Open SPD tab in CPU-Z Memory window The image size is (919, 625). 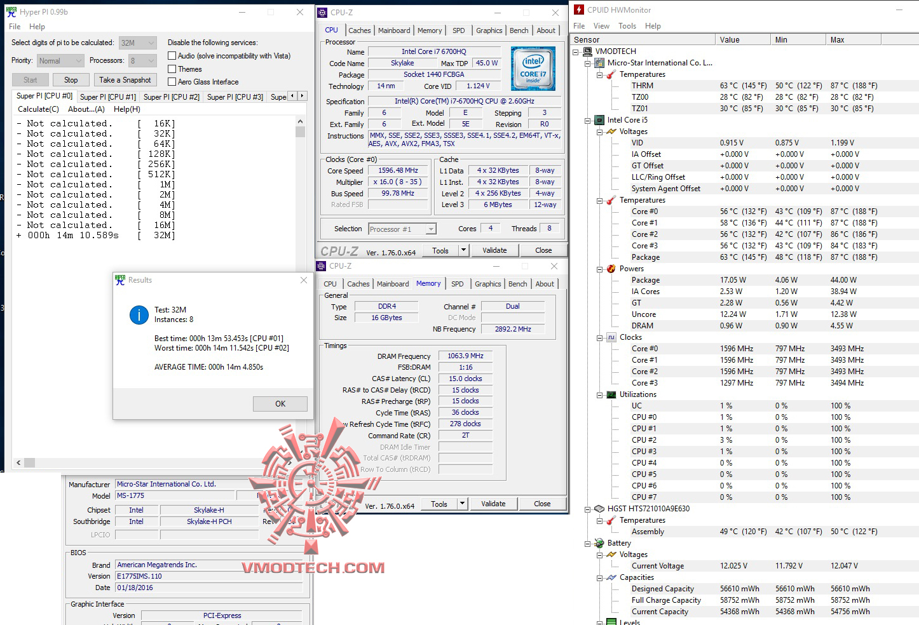[x=458, y=284]
